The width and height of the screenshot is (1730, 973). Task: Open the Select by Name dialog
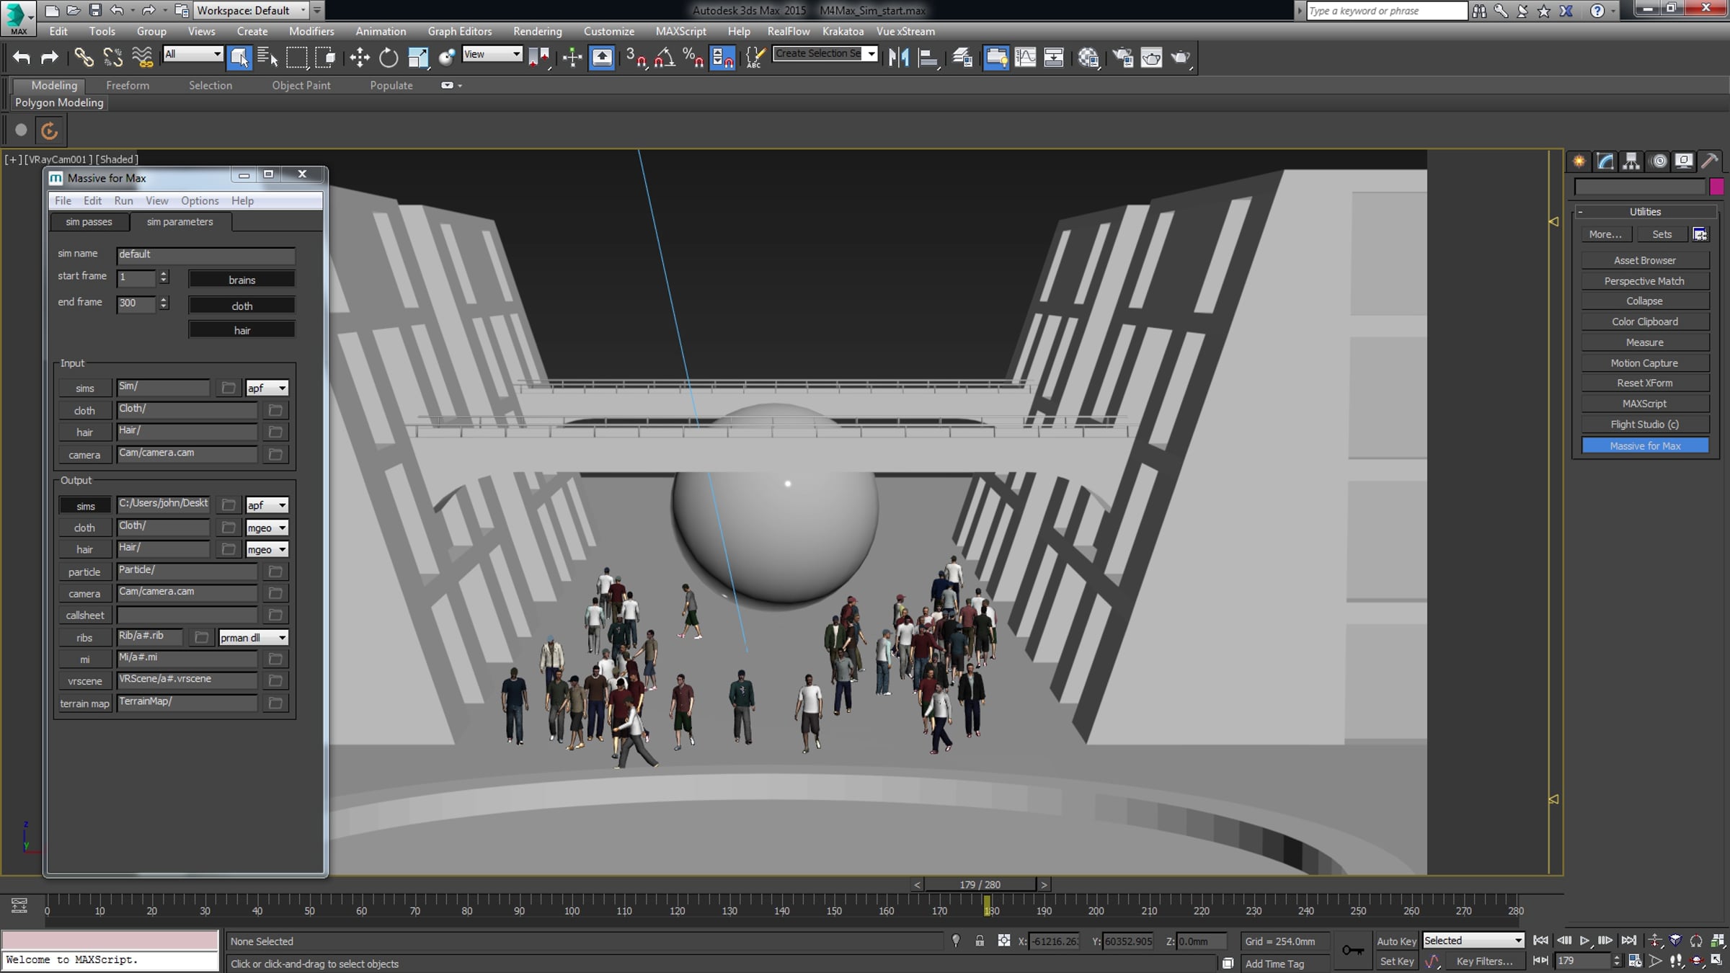[267, 57]
